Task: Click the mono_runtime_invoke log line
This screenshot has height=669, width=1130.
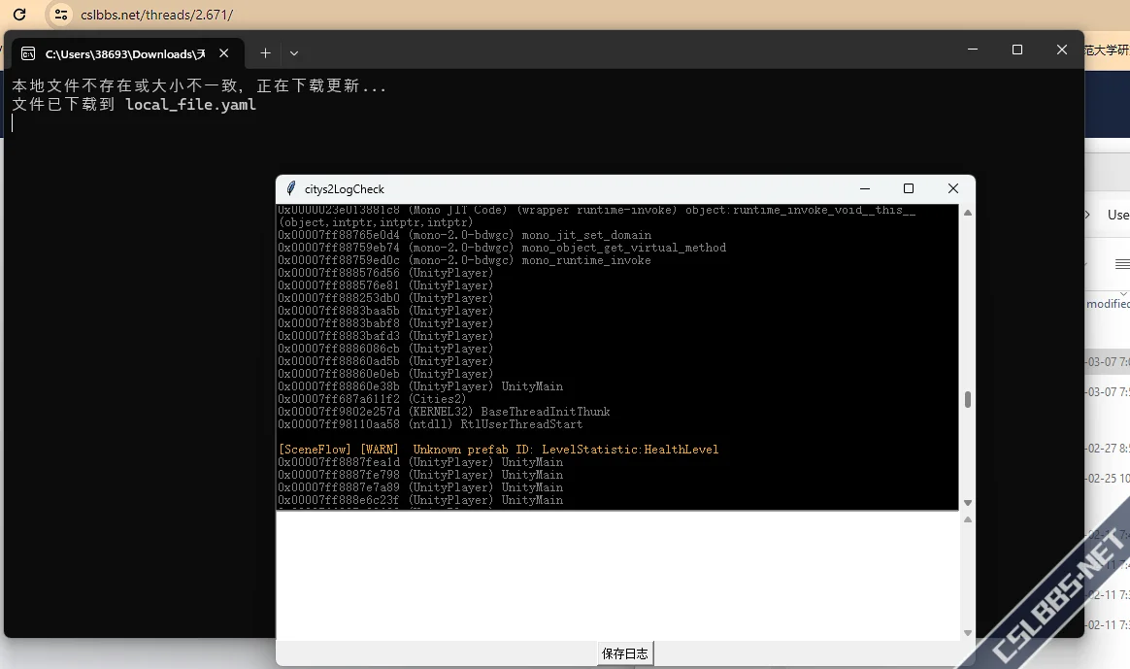Action: (465, 260)
